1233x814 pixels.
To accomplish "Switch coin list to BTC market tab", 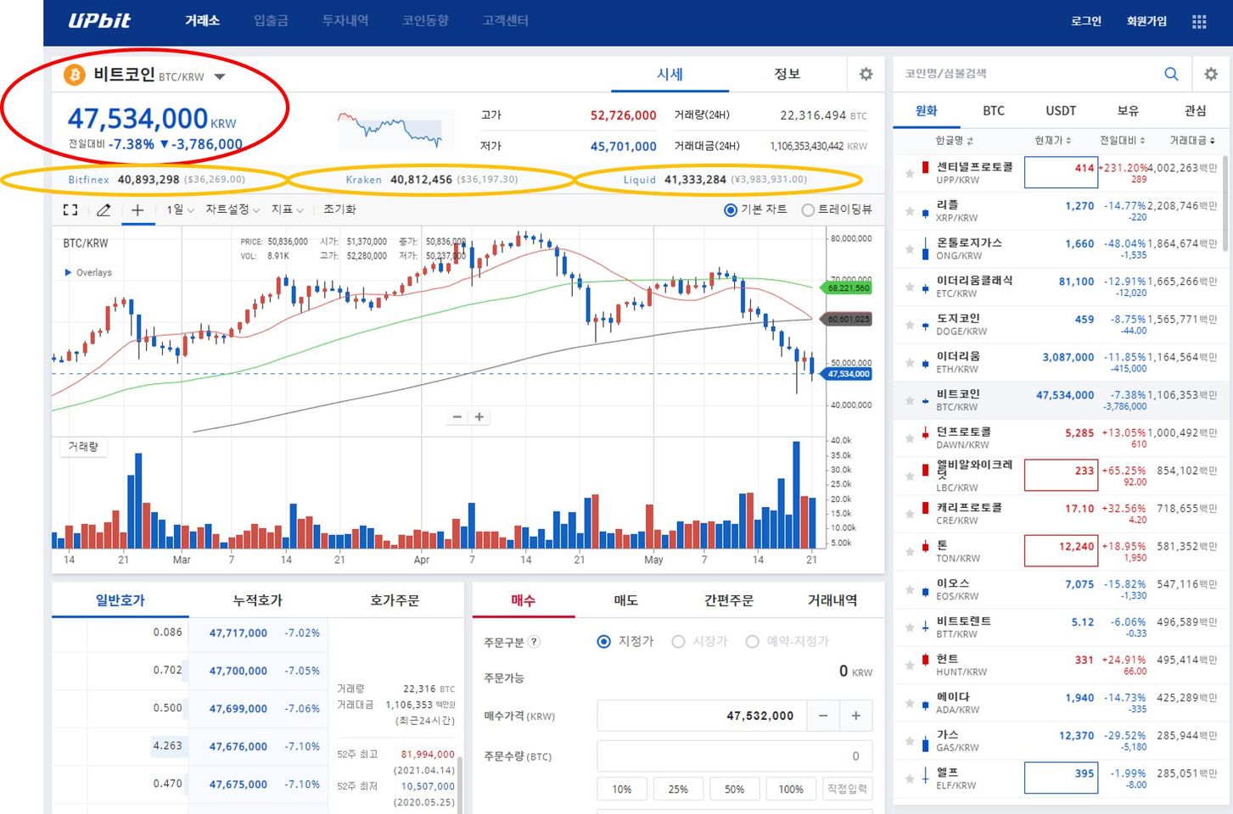I will (994, 110).
